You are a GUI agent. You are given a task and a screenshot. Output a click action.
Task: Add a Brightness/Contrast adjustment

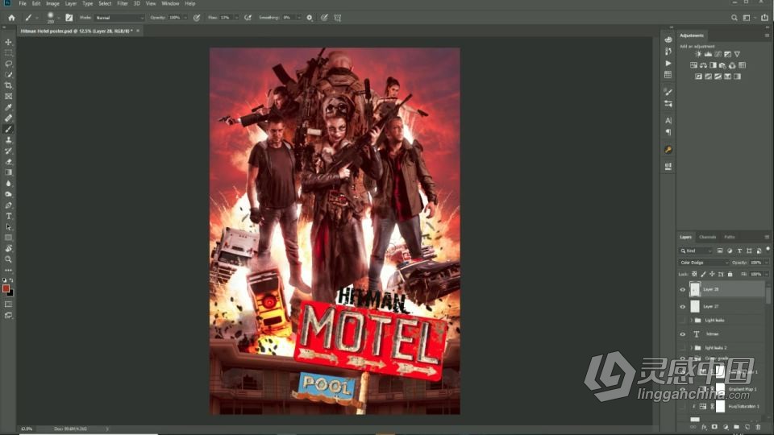698,54
